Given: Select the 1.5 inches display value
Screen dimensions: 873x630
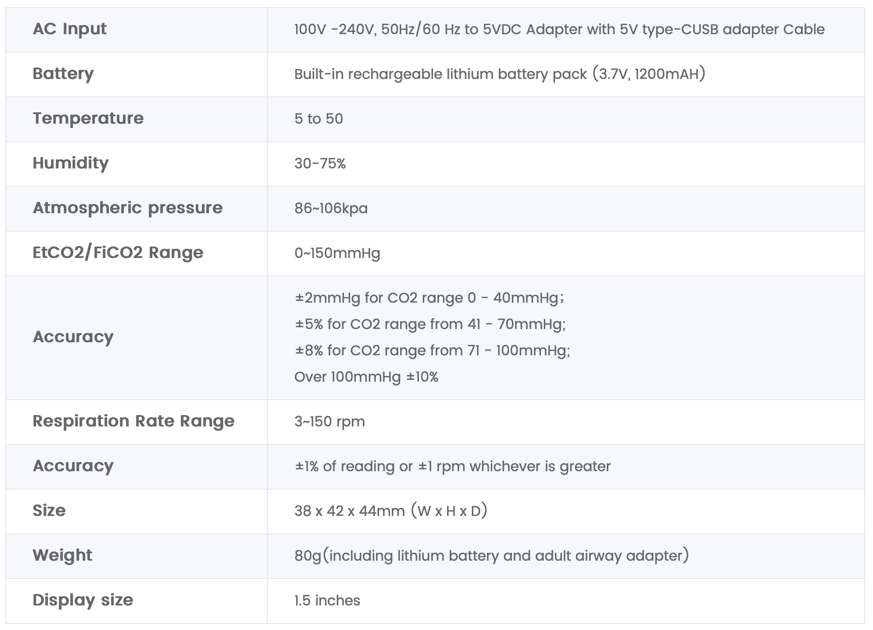Looking at the screenshot, I should click(x=327, y=601).
